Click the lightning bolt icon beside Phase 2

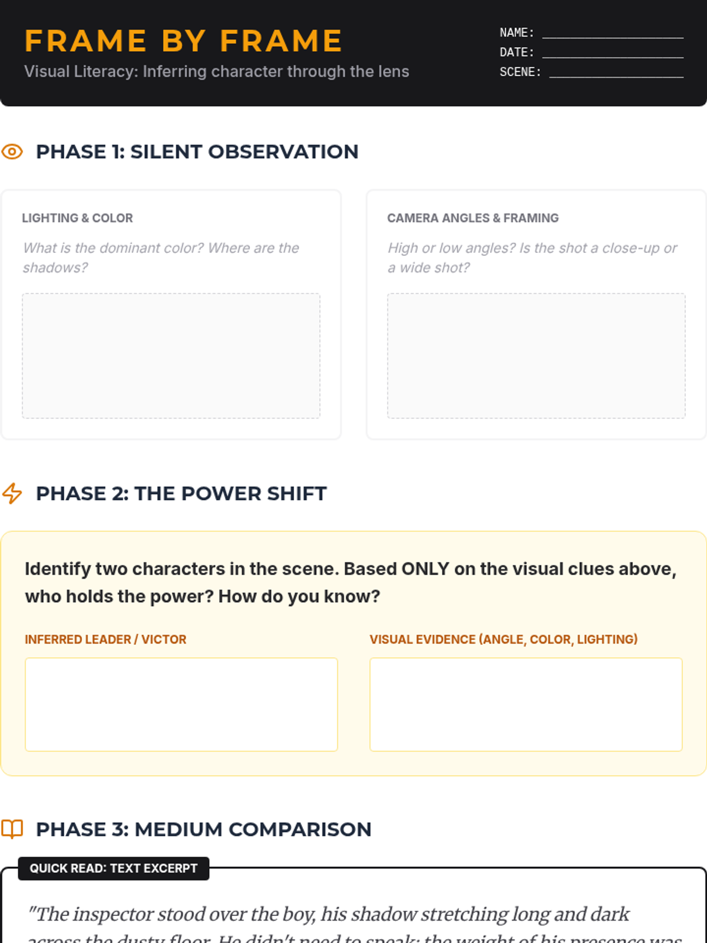tap(12, 493)
